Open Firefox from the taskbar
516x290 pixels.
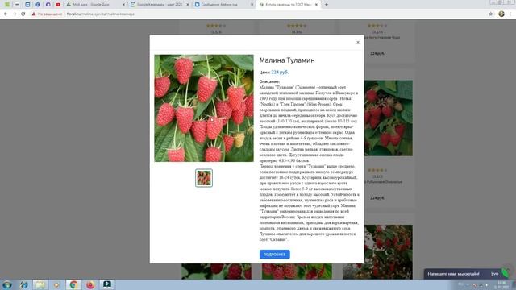pyautogui.click(x=90, y=284)
